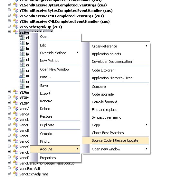Select Syntactic renaming item
This screenshot has height=177, width=190.
coord(116,117)
